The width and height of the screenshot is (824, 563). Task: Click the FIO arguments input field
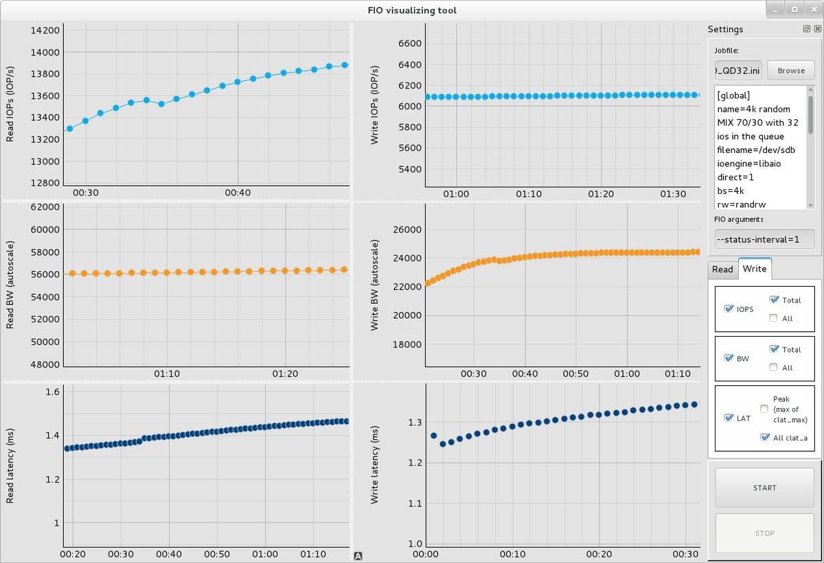click(764, 239)
